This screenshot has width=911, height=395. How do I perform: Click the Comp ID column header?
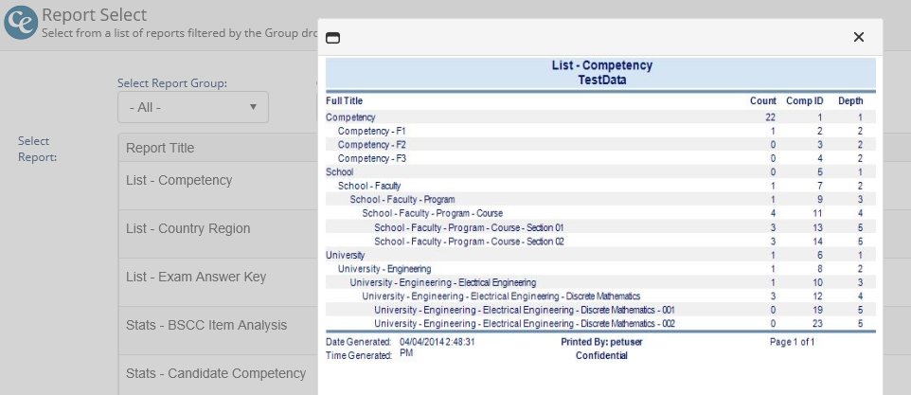pyautogui.click(x=805, y=100)
